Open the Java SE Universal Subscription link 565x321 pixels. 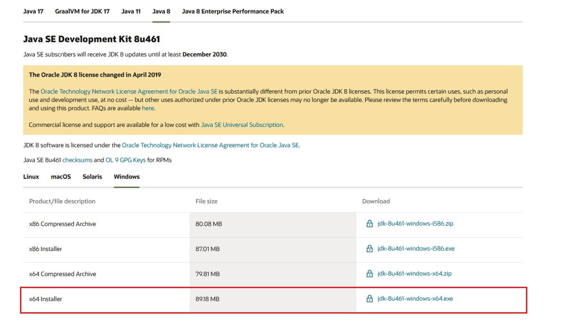pos(242,125)
